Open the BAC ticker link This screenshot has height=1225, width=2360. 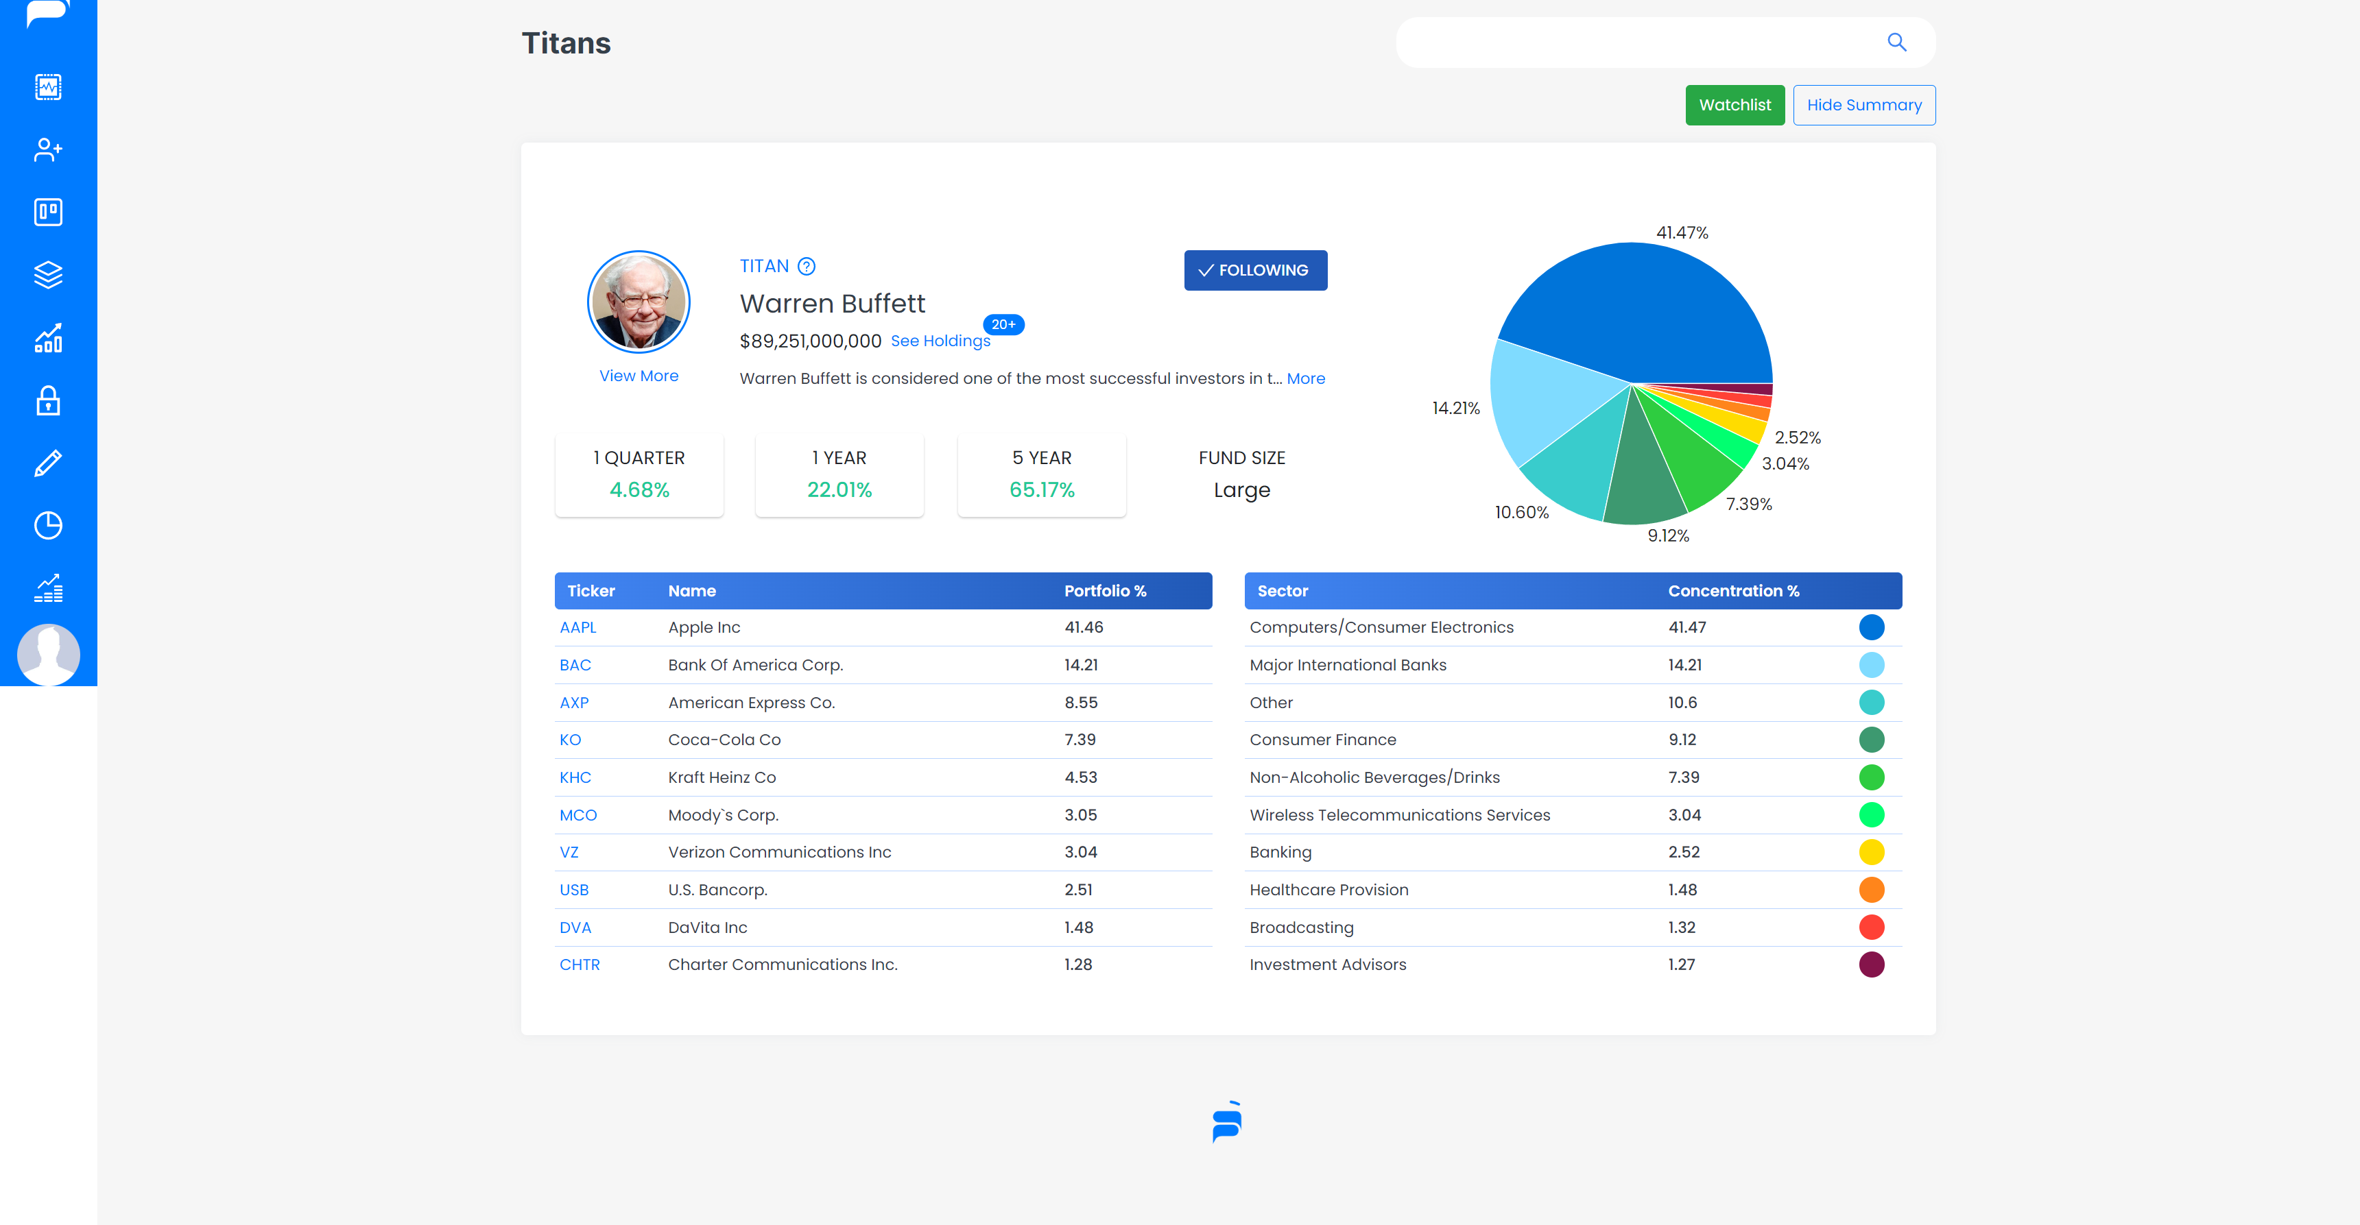pyautogui.click(x=575, y=665)
